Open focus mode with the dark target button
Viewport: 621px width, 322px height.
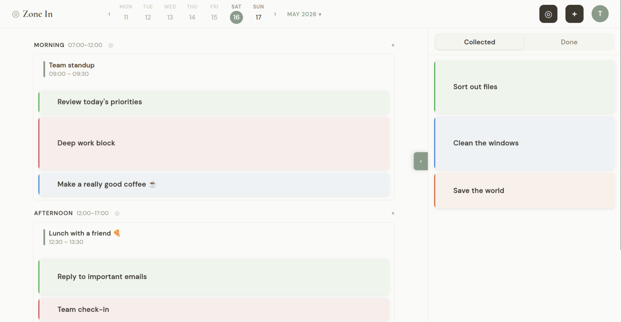548,14
